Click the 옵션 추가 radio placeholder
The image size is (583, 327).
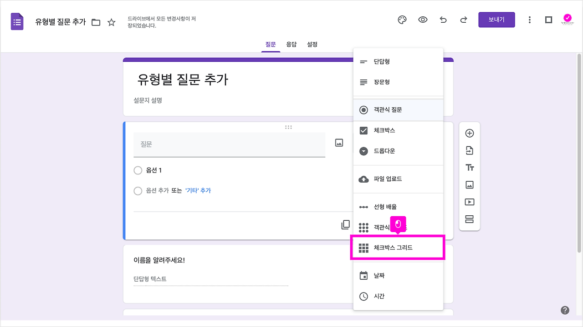point(138,191)
